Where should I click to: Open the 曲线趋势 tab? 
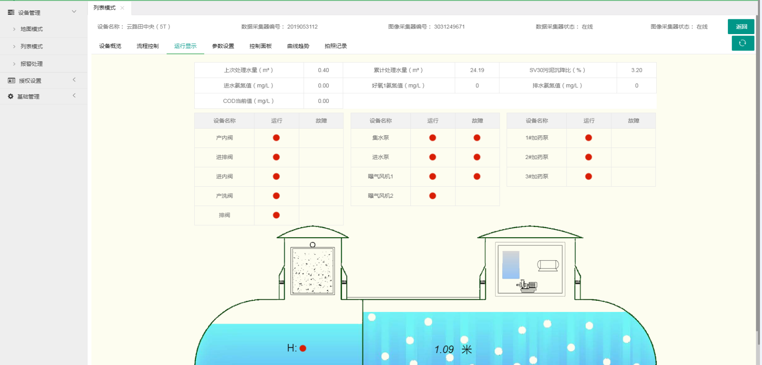click(x=298, y=46)
